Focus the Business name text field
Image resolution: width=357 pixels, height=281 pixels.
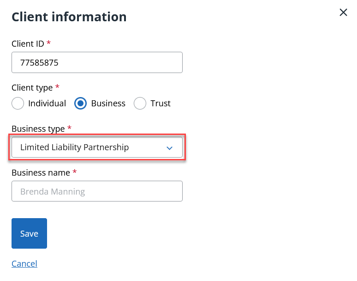(x=97, y=191)
